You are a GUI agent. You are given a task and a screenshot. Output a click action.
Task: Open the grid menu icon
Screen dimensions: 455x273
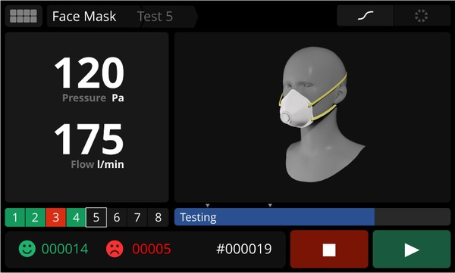tap(24, 16)
